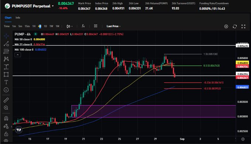Click the -10.40% price change
Screen dimensions: 251x144
pyautogui.click(x=63, y=8)
